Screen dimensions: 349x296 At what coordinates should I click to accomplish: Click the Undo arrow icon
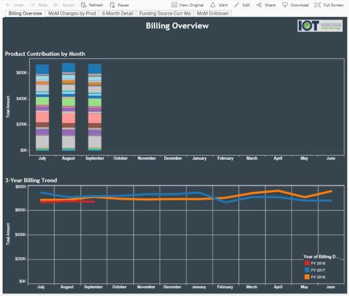8,5
